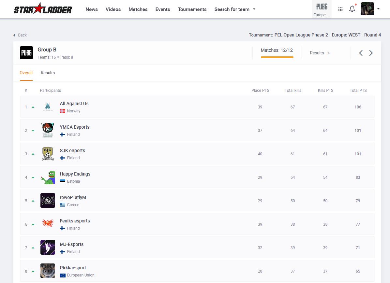Open the StarLadder logo homepage
Image resolution: width=390 pixels, height=283 pixels.
tap(43, 8)
